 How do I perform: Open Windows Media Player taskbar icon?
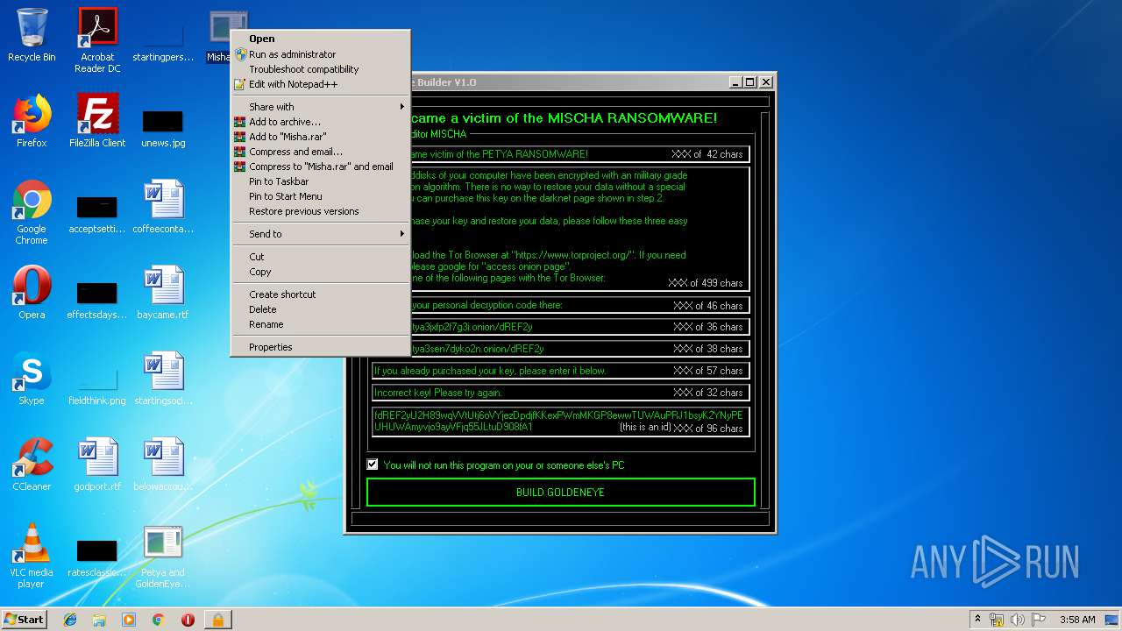(x=129, y=620)
